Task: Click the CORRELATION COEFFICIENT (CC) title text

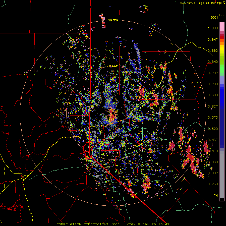Action: [88, 224]
